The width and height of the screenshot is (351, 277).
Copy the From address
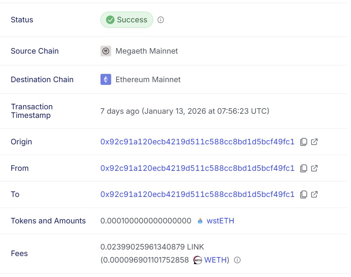(x=304, y=168)
